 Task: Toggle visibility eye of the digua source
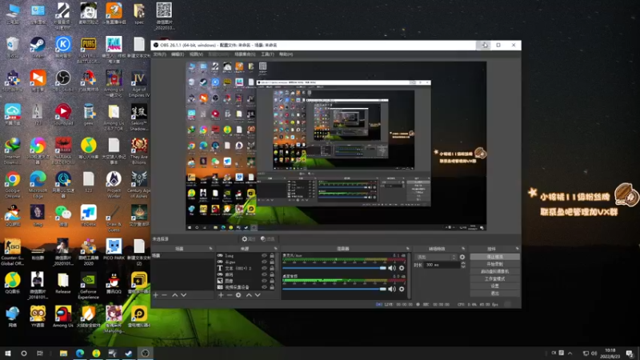tap(264, 262)
